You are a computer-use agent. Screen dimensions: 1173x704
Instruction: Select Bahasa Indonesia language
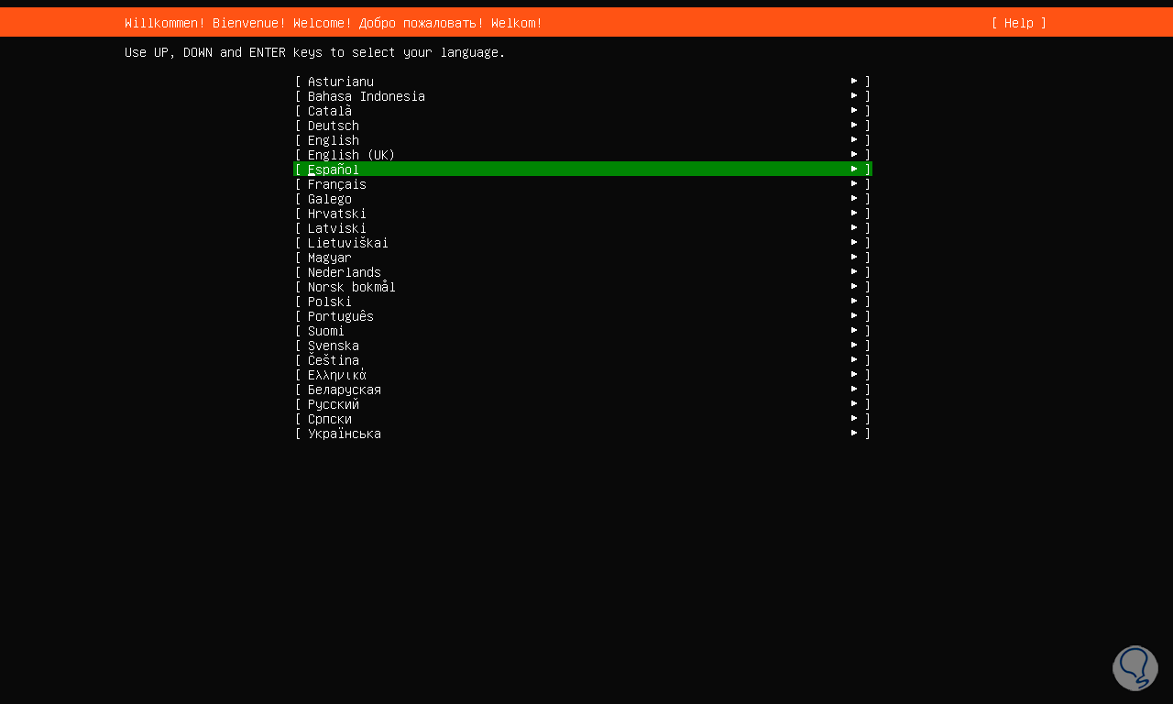click(x=583, y=96)
